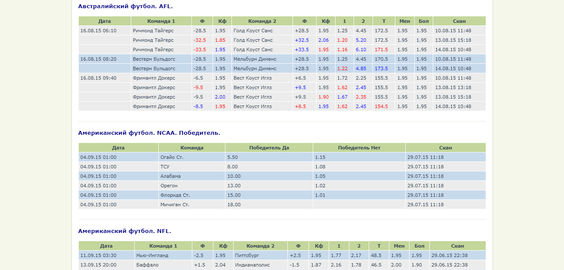Select the scan time '13.08.15 13:18'

pyautogui.click(x=453, y=87)
